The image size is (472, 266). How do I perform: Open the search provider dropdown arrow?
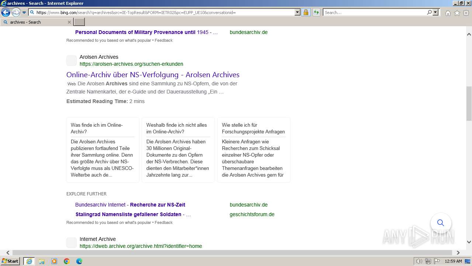[x=435, y=12]
